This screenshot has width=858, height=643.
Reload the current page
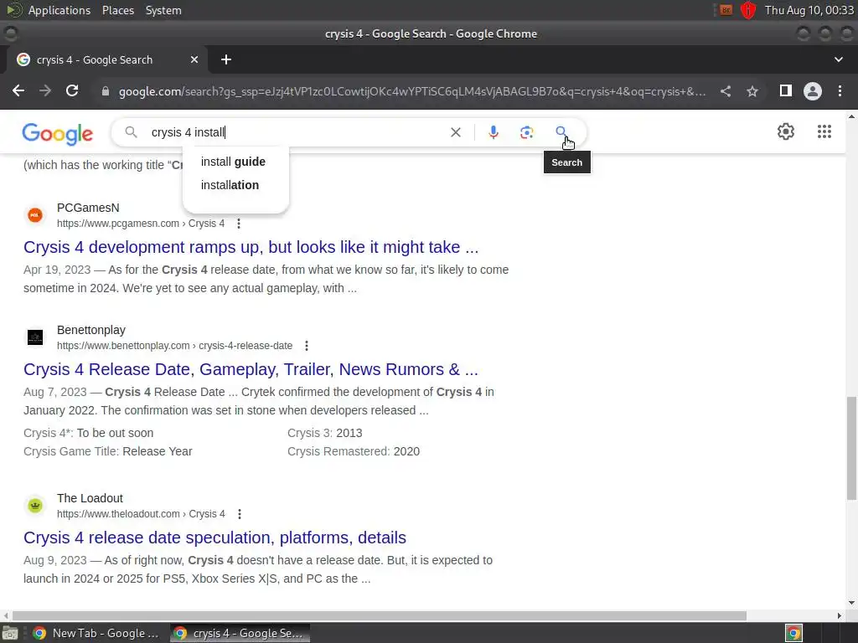click(x=72, y=90)
